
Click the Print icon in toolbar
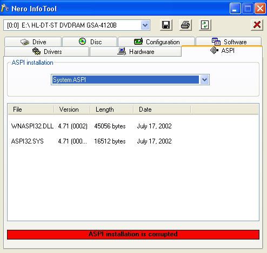[185, 25]
